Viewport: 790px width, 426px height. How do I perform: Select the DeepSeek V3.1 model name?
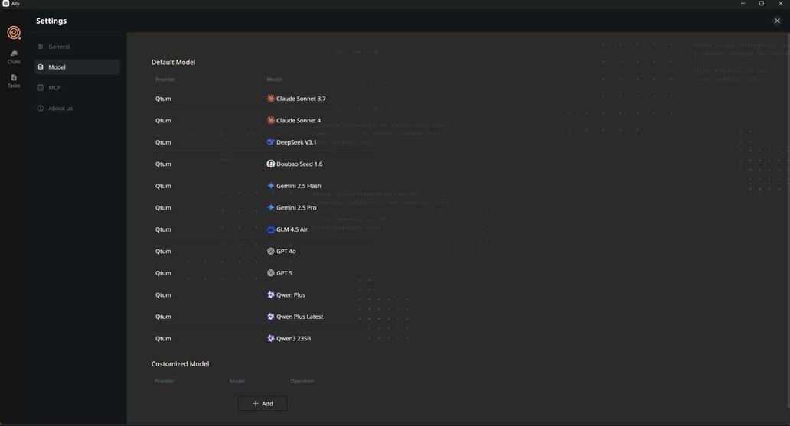(296, 142)
